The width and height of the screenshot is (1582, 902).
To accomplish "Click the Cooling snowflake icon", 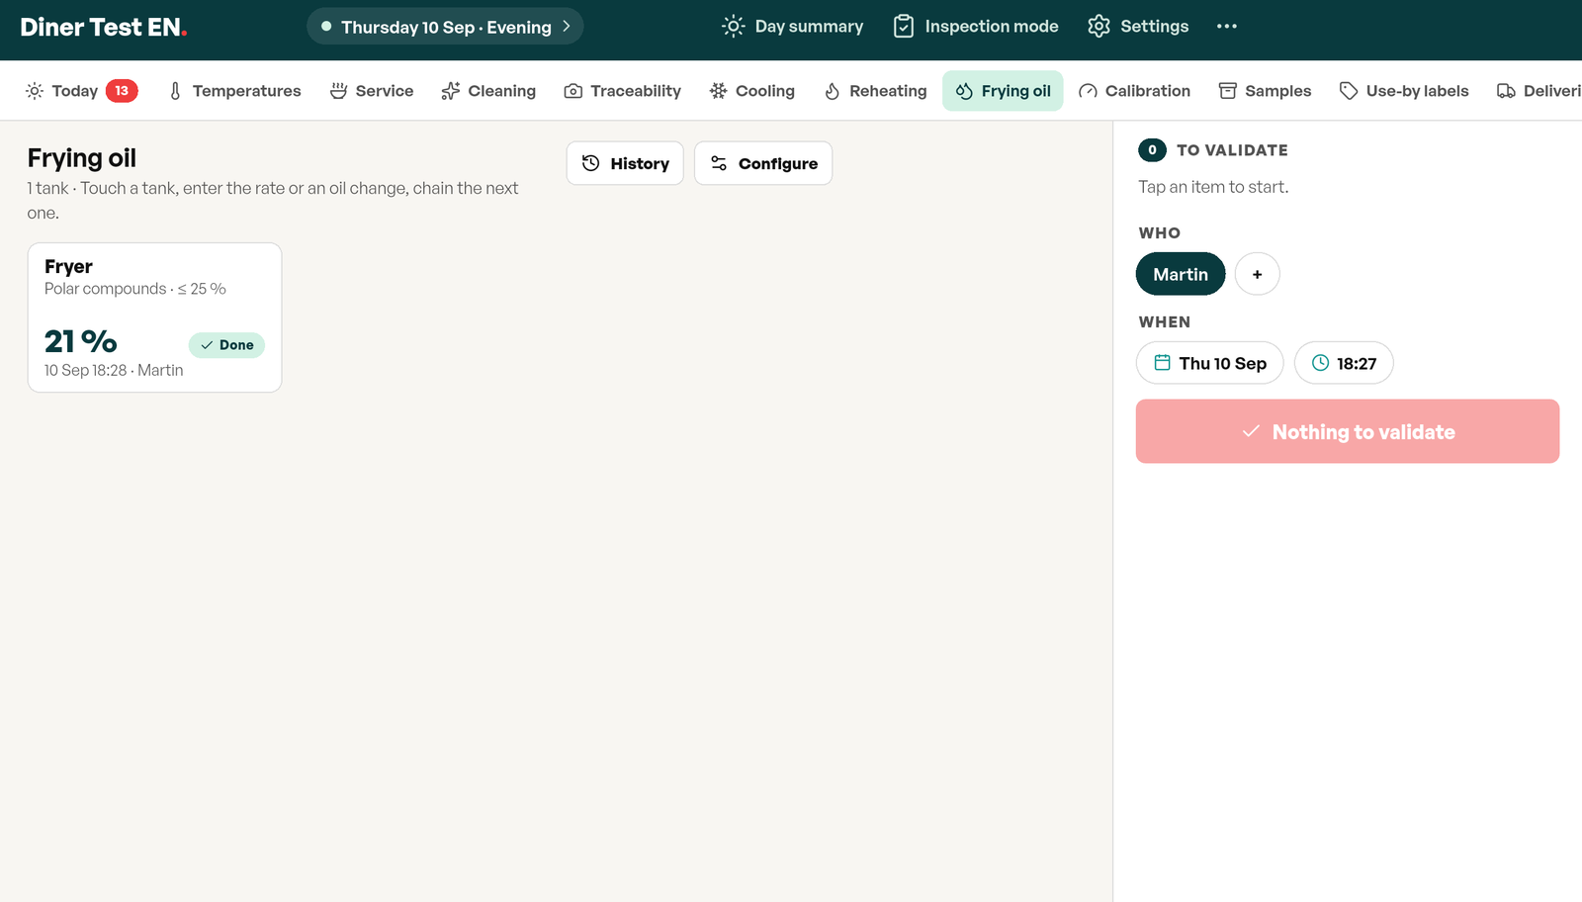I will click(x=719, y=91).
